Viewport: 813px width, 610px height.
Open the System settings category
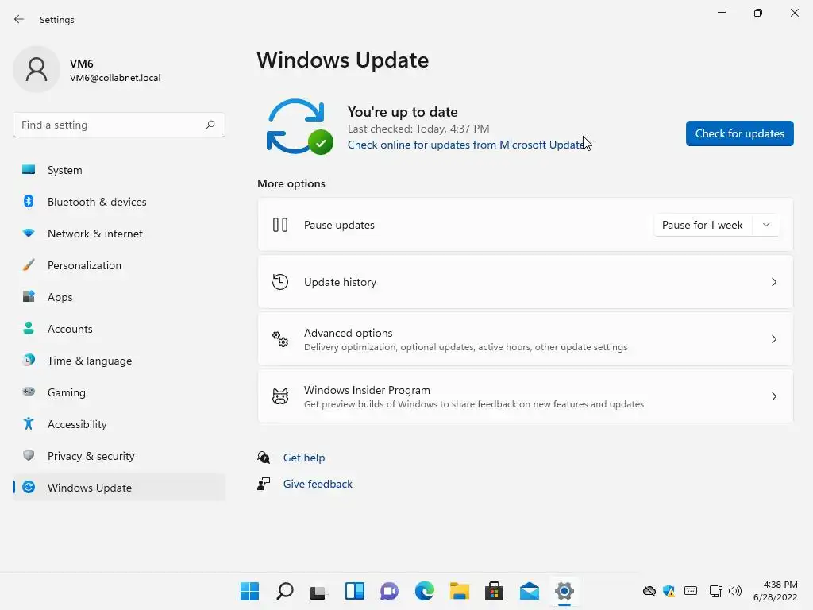click(119, 170)
